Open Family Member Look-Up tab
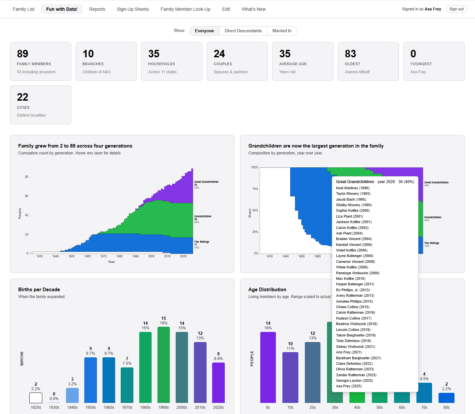This screenshot has height=414, width=475. click(185, 9)
